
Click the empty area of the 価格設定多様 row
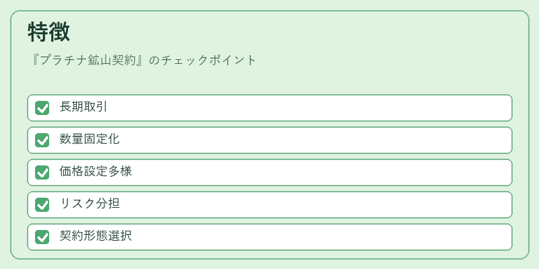click(x=309, y=172)
